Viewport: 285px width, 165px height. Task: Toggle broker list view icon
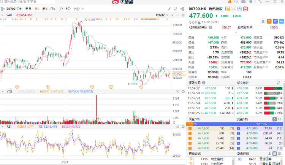pos(275,154)
